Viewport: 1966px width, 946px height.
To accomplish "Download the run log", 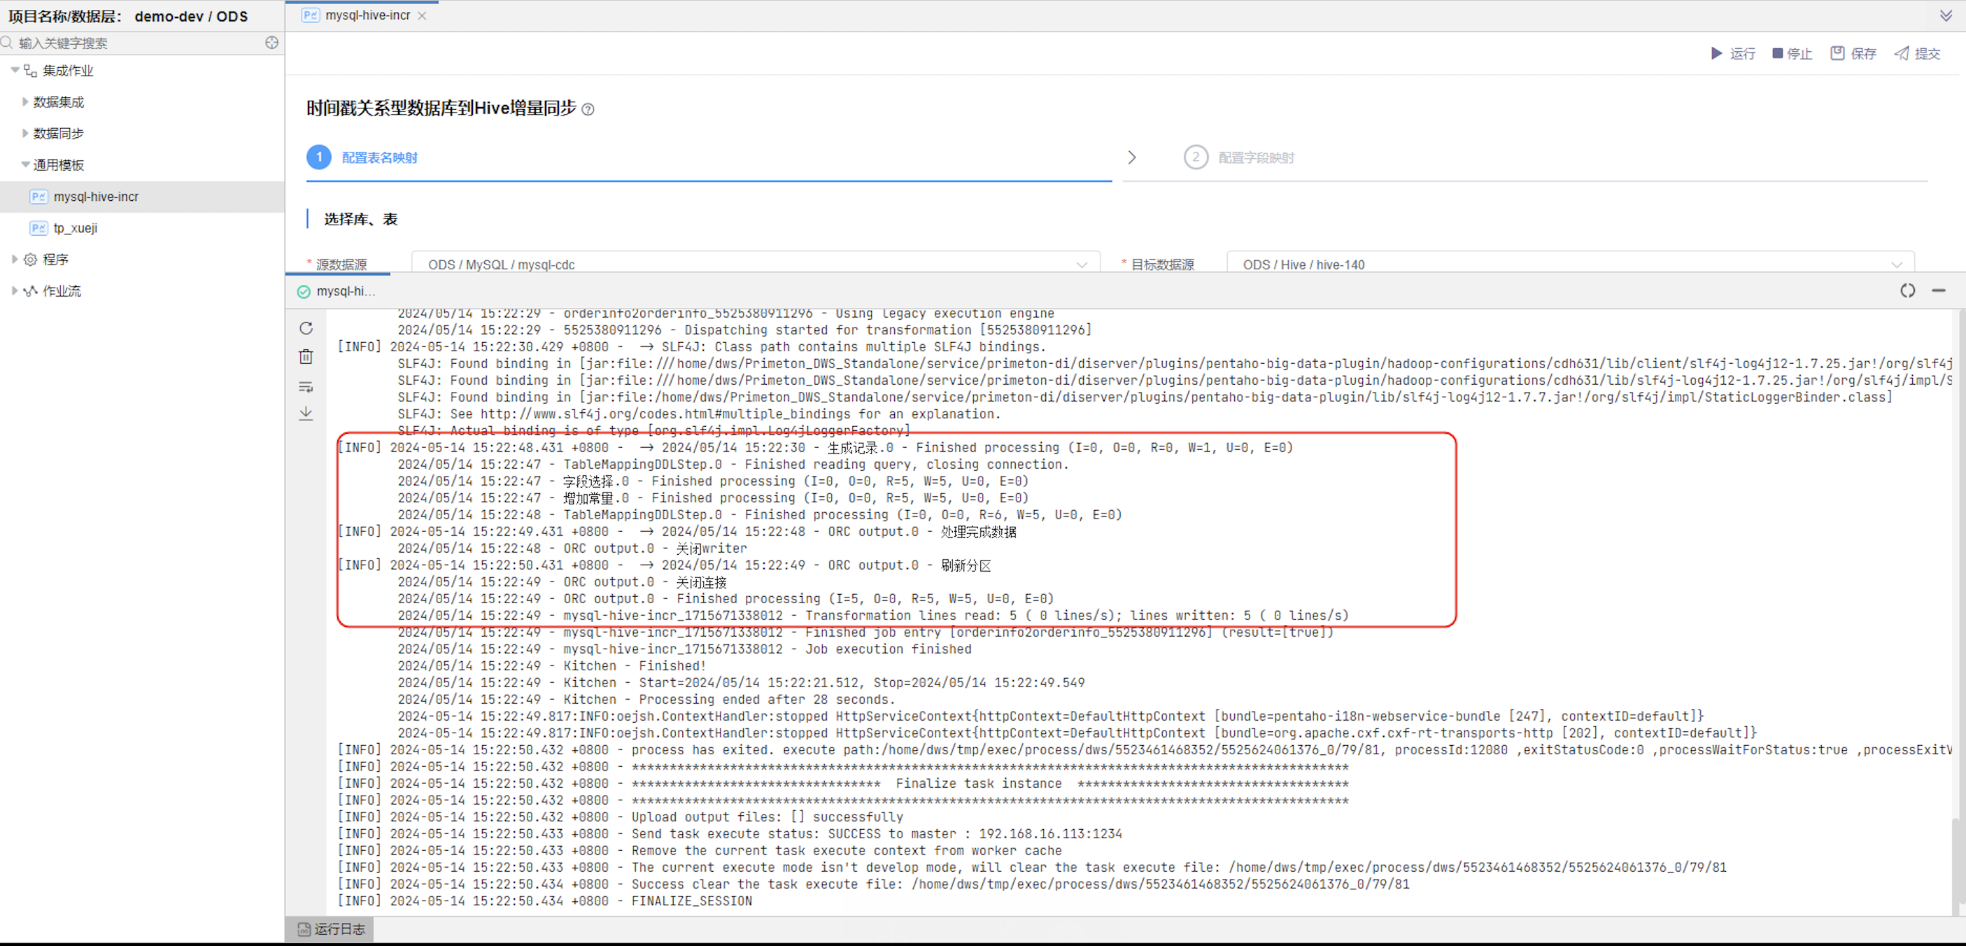I will tap(306, 414).
